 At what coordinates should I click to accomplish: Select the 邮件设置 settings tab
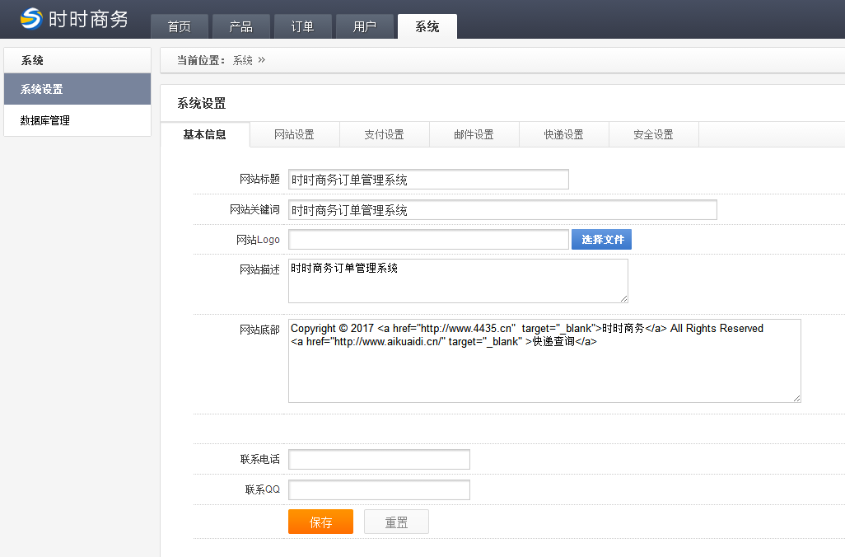point(474,134)
